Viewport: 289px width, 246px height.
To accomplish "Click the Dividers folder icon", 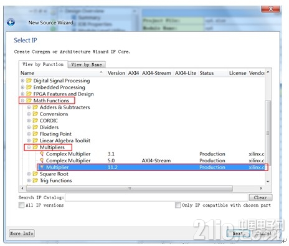I will 36,127.
